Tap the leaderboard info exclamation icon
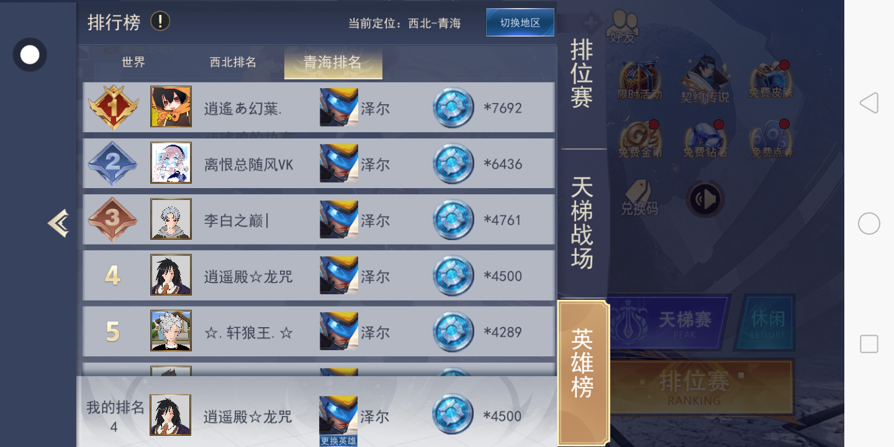 click(x=160, y=22)
